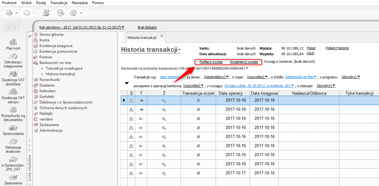This screenshot has width=379, height=186.
Task: Collapse the filter panel black triangle
Action: (127, 83)
